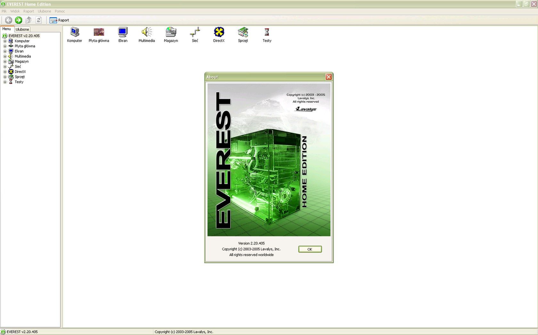Select Magazyn in the tree
Screen dimensions: 538x335
[x=21, y=61]
